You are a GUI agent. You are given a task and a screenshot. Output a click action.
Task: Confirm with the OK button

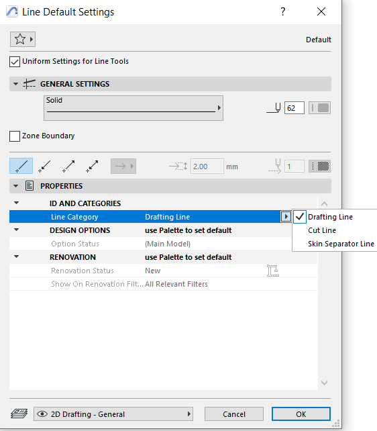(x=301, y=414)
